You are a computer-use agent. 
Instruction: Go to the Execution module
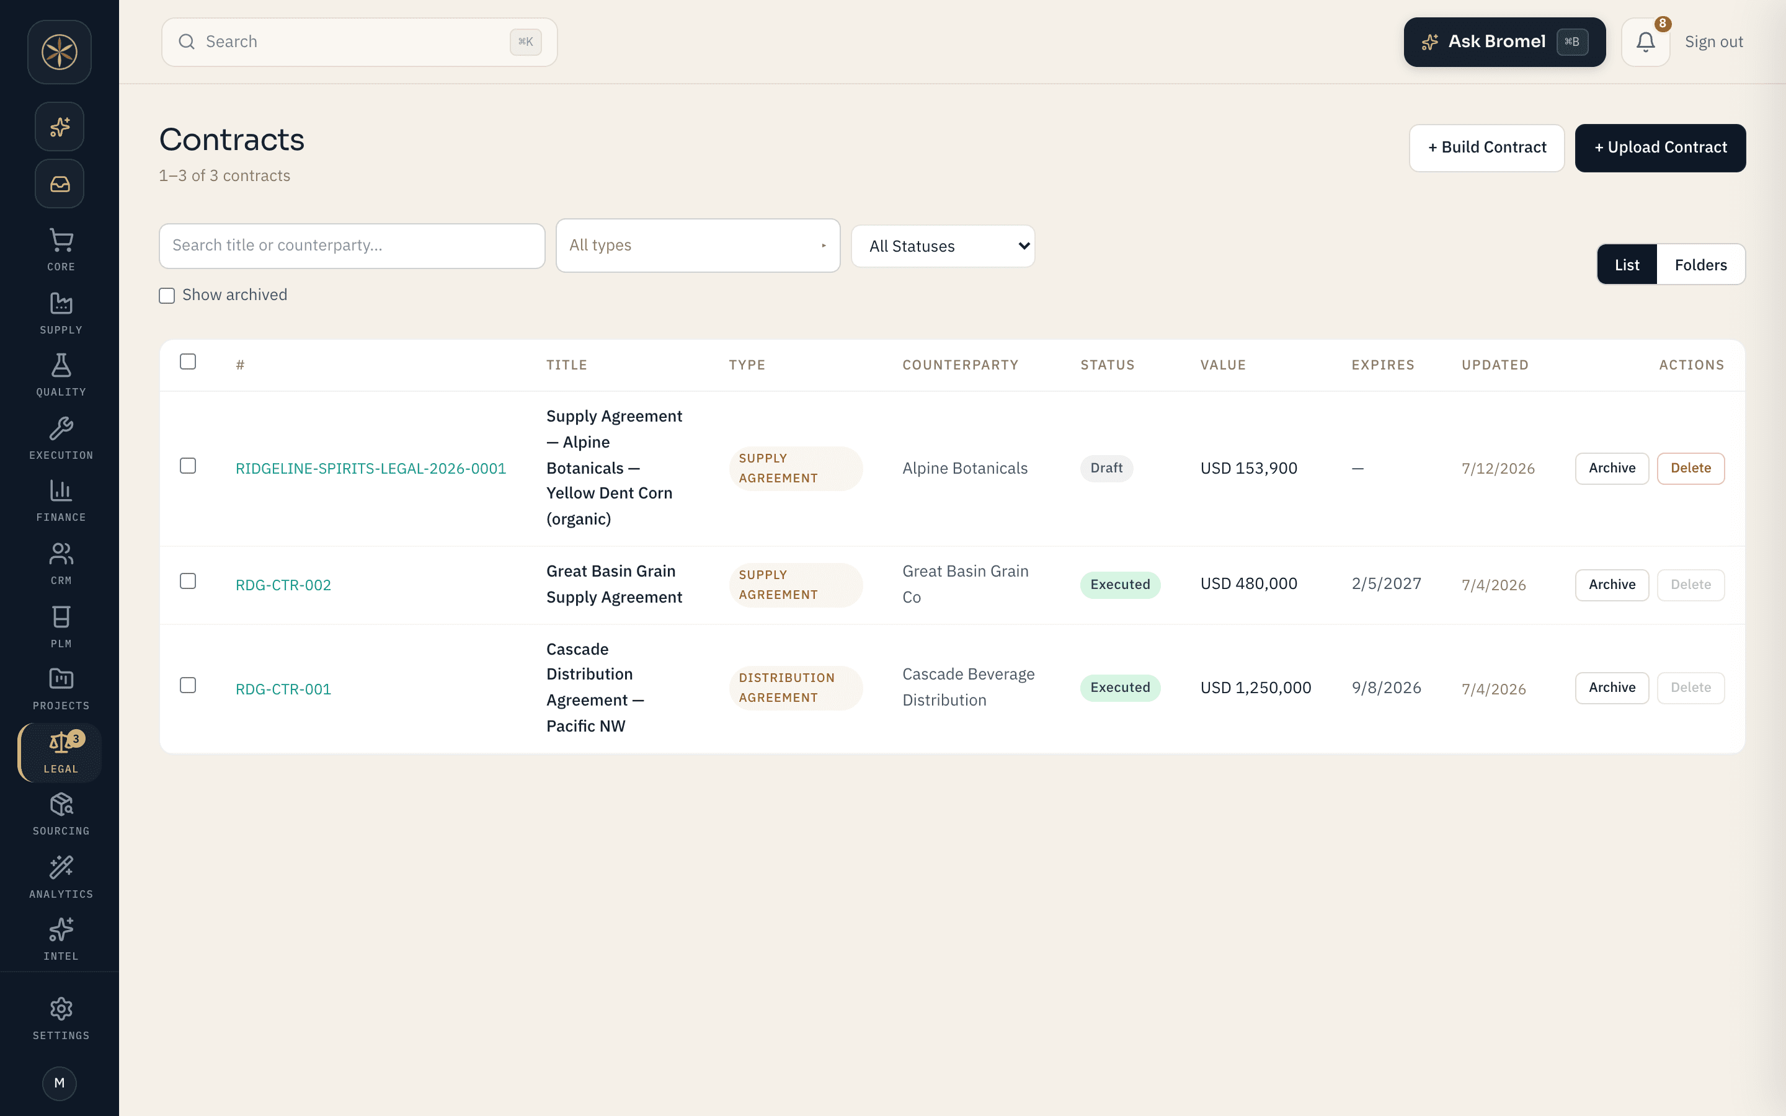pyautogui.click(x=61, y=438)
